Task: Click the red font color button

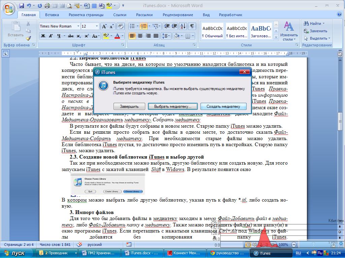Action: click(117, 36)
